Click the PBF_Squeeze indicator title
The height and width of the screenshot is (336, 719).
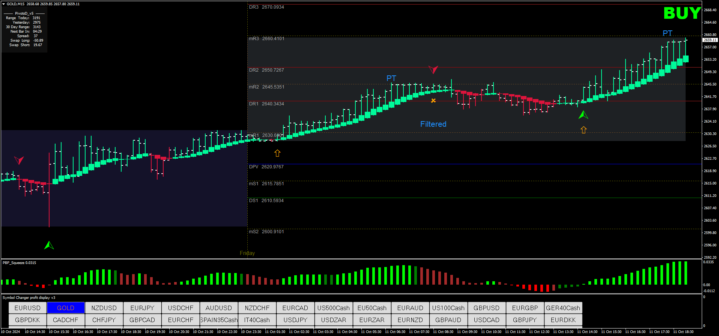(x=20, y=262)
